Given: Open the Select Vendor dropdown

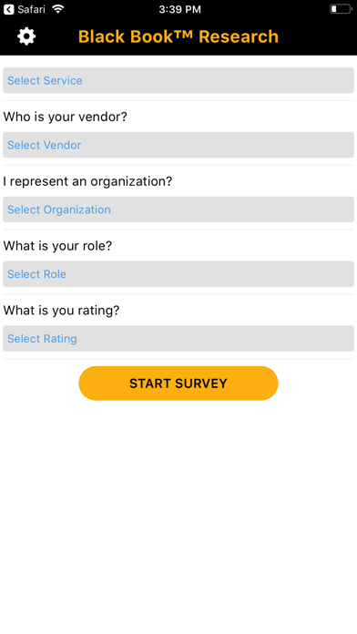Looking at the screenshot, I should coord(178,145).
